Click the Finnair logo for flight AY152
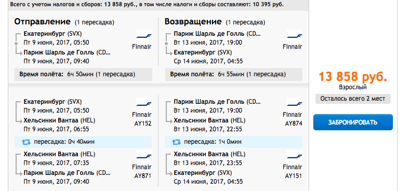This screenshot has width=410, height=191. [144, 104]
